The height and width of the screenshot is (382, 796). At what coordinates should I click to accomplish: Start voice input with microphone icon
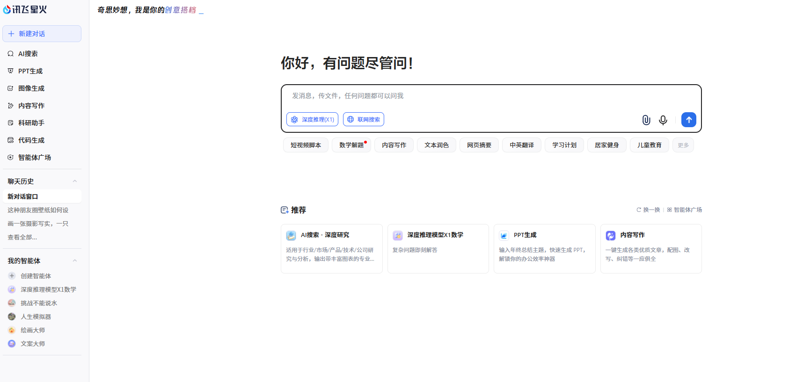coord(663,120)
